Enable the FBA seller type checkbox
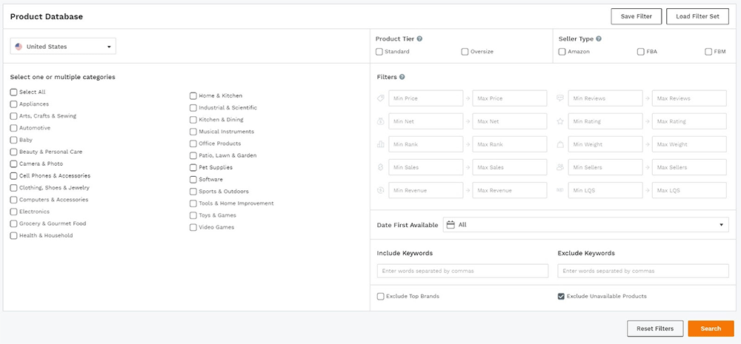Image resolution: width=741 pixels, height=344 pixels. [640, 52]
